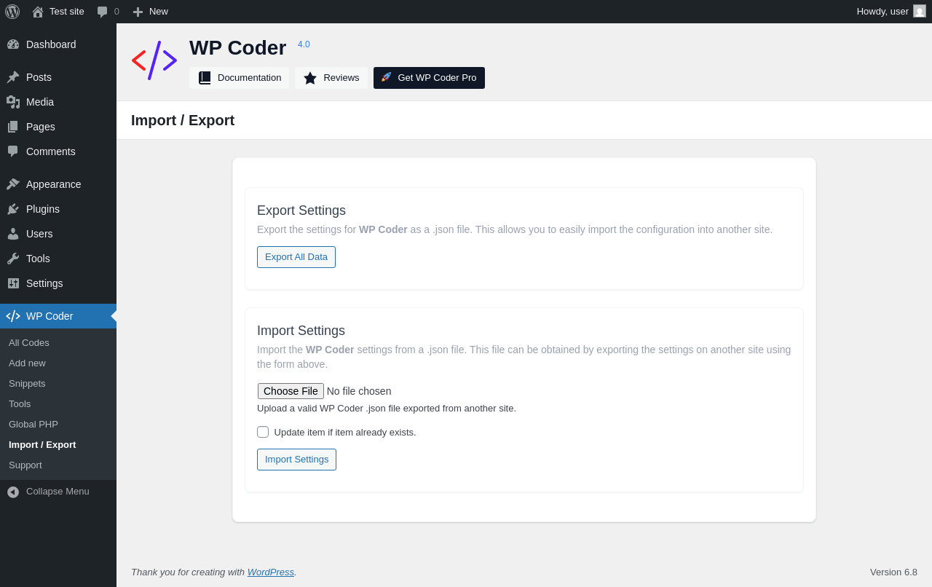Open Settings menu item
The height and width of the screenshot is (587, 932).
pyautogui.click(x=58, y=283)
